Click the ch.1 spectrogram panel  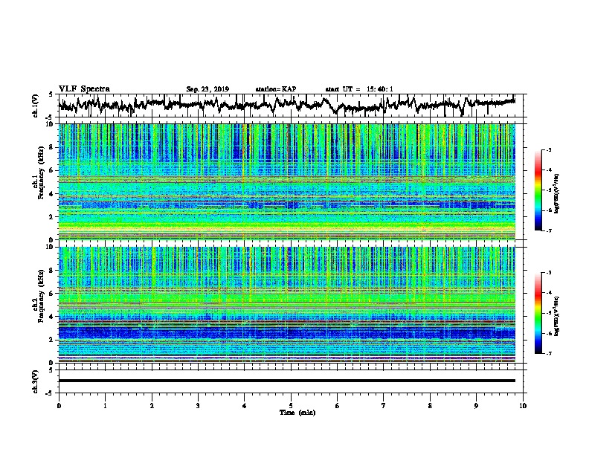[287, 181]
